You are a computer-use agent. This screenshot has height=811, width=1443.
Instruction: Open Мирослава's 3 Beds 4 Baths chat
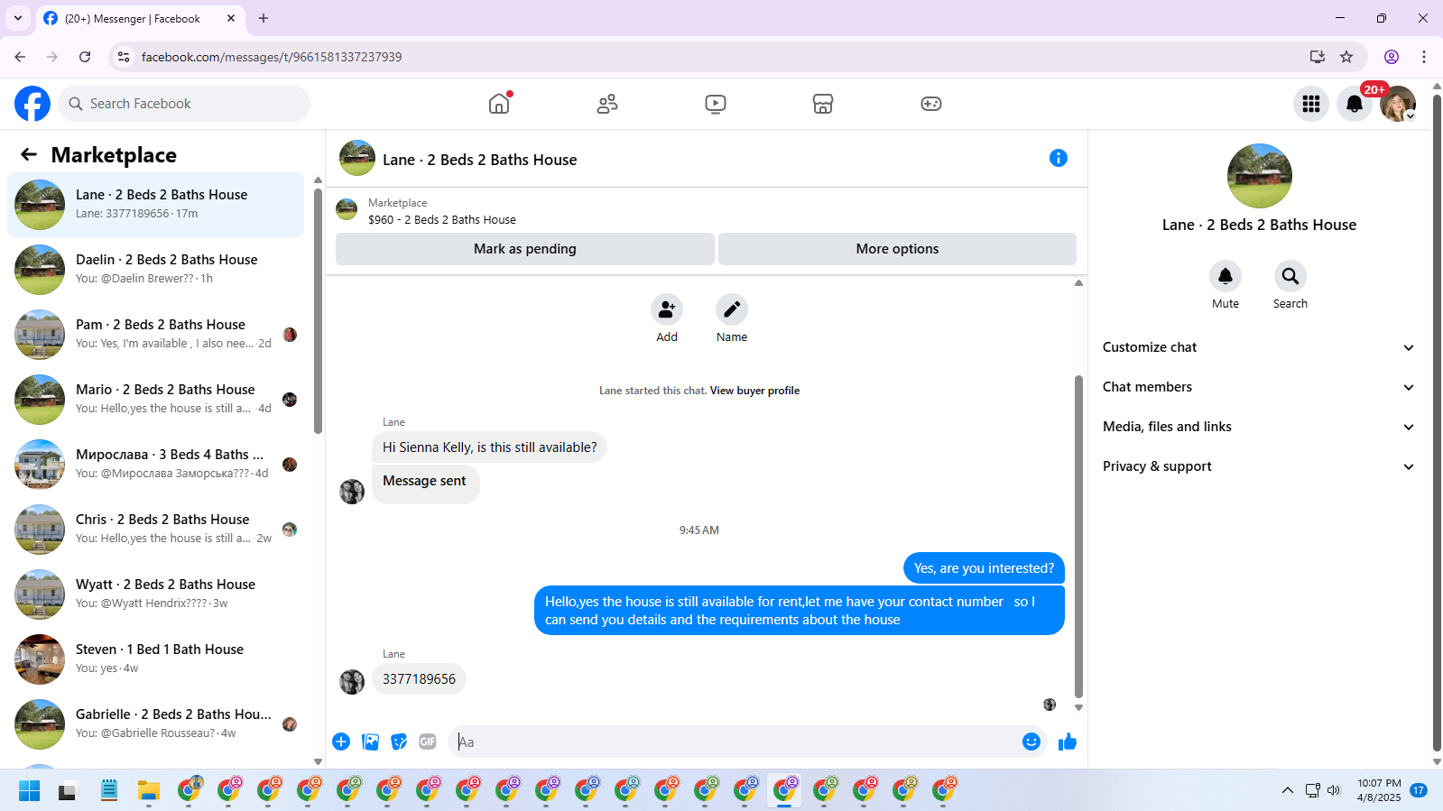click(x=156, y=465)
